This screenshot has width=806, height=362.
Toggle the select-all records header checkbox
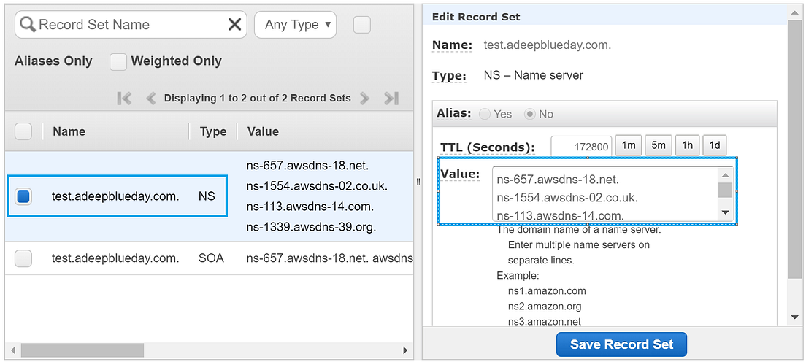(23, 131)
